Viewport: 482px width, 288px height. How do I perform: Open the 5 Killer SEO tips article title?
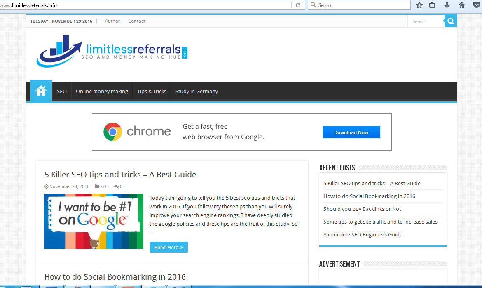(x=120, y=175)
